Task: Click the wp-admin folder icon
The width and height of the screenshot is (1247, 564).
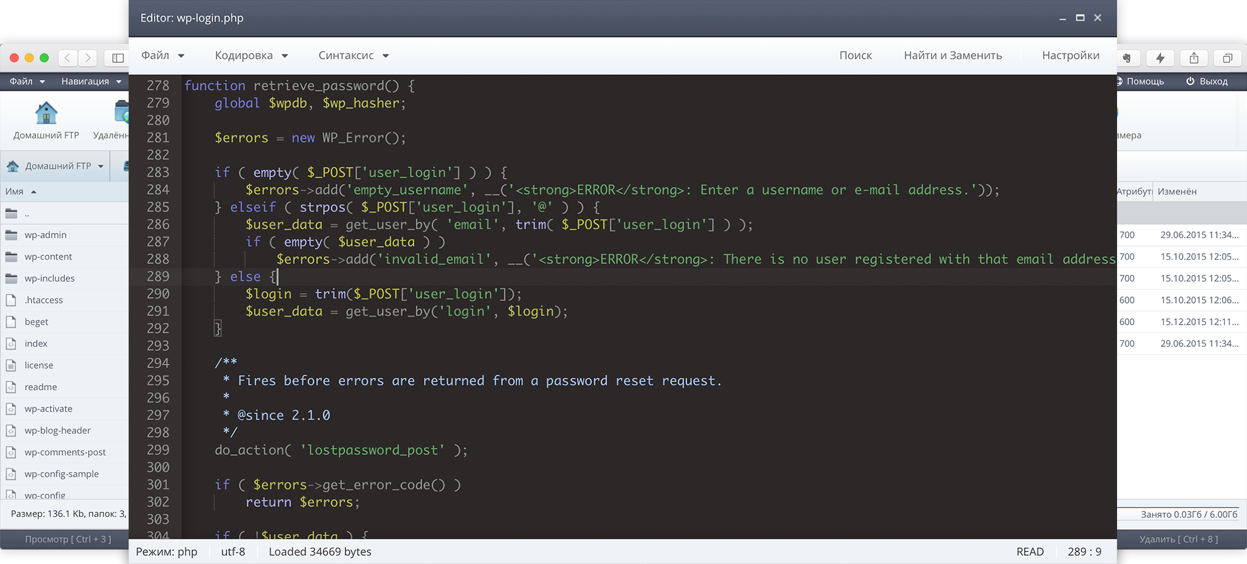Action: [x=11, y=235]
